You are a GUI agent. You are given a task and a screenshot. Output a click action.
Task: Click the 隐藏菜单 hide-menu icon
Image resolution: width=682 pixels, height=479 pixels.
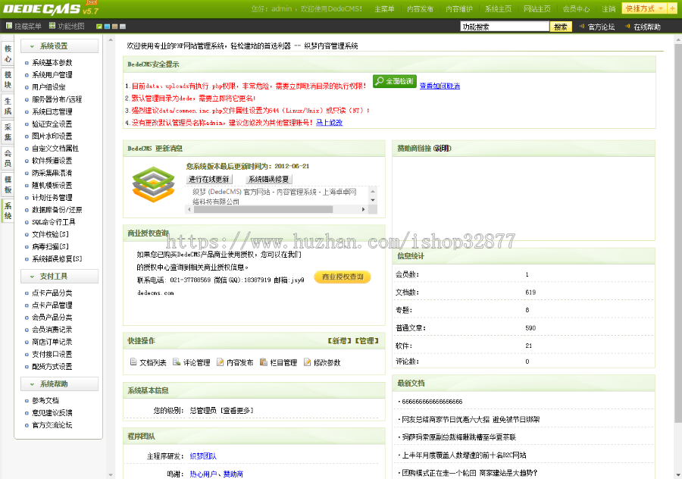point(8,26)
